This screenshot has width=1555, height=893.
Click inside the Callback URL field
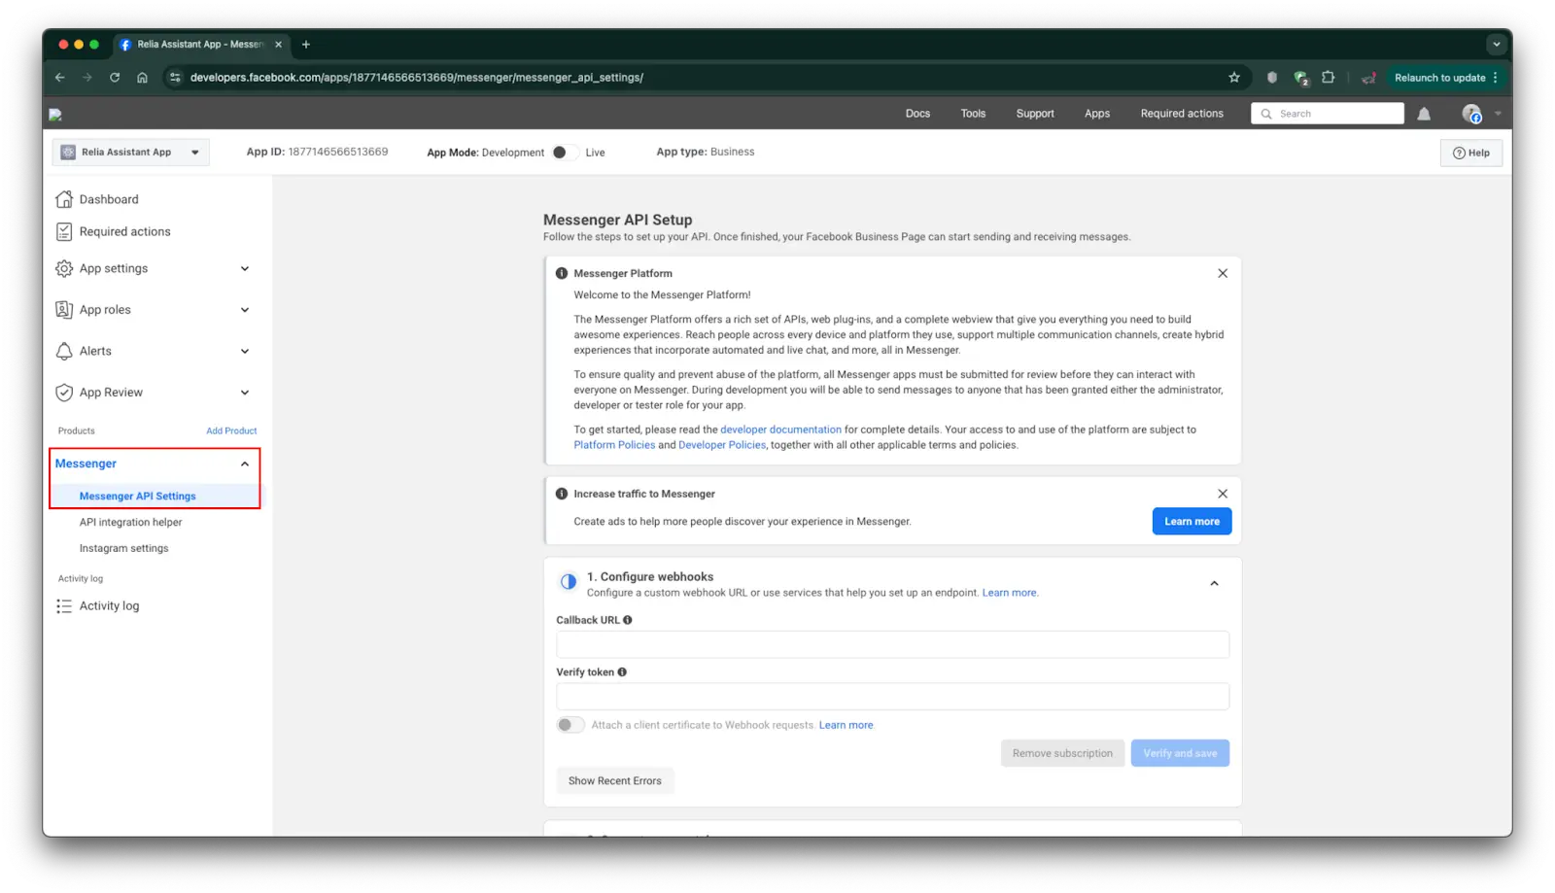coord(891,643)
